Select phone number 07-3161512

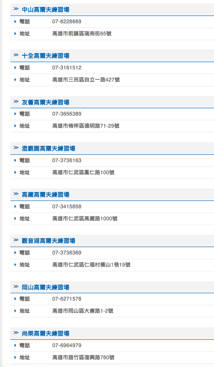(67, 68)
